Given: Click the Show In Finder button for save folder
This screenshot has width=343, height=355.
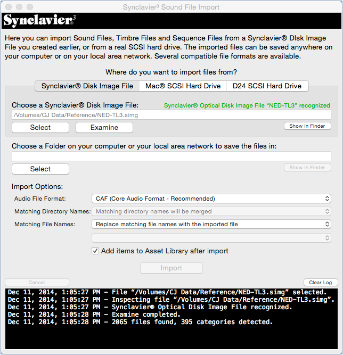Looking at the screenshot, I should coord(307,168).
